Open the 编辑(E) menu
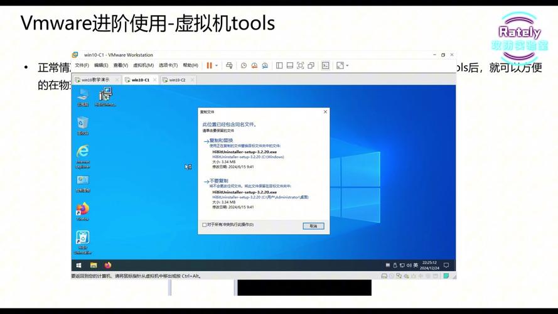Screen dimensions: 558x314 101,65
